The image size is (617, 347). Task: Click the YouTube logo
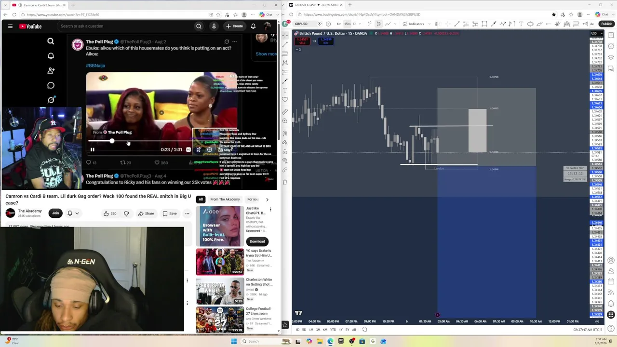point(30,26)
